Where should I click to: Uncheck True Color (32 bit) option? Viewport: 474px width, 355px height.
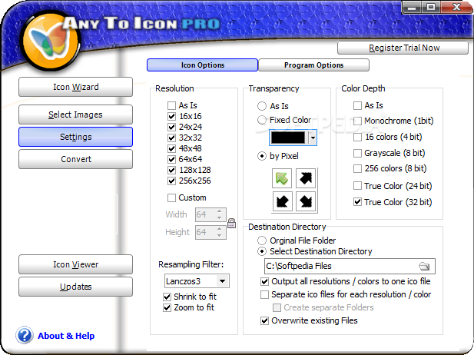(x=357, y=201)
